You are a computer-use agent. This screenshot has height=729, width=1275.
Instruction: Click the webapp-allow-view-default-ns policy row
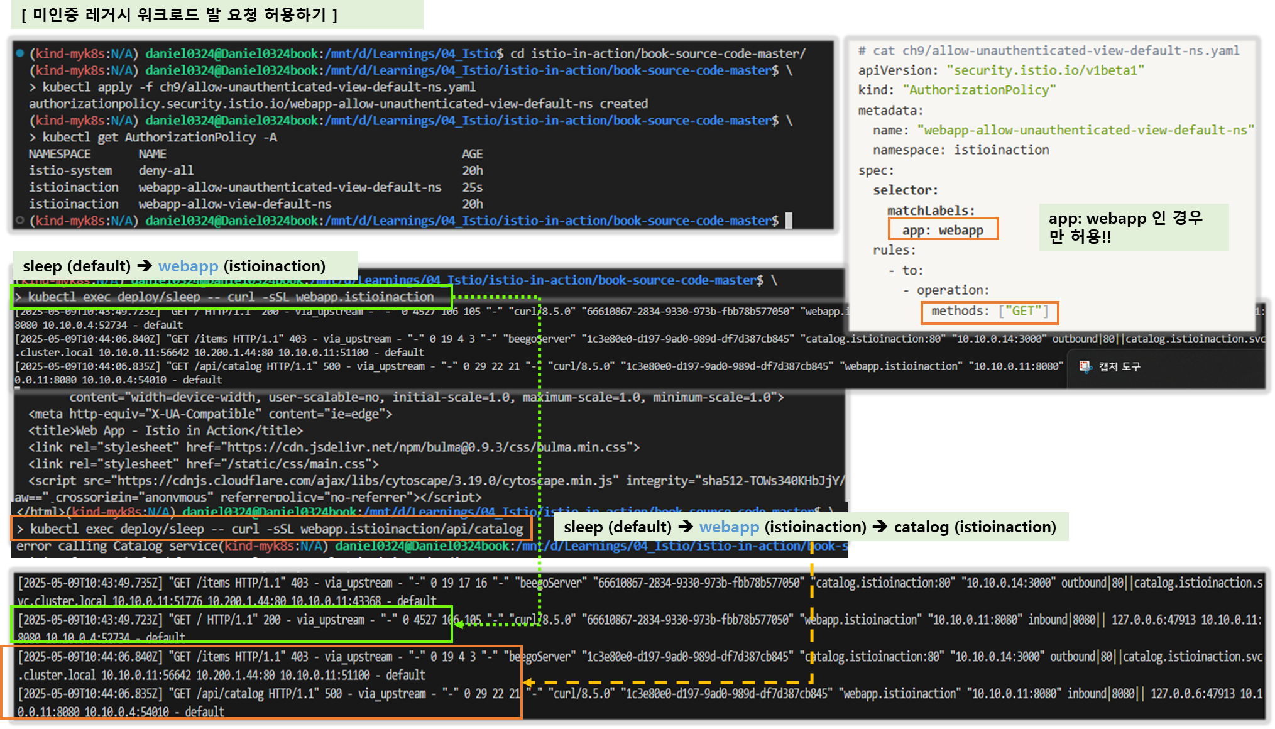[234, 204]
